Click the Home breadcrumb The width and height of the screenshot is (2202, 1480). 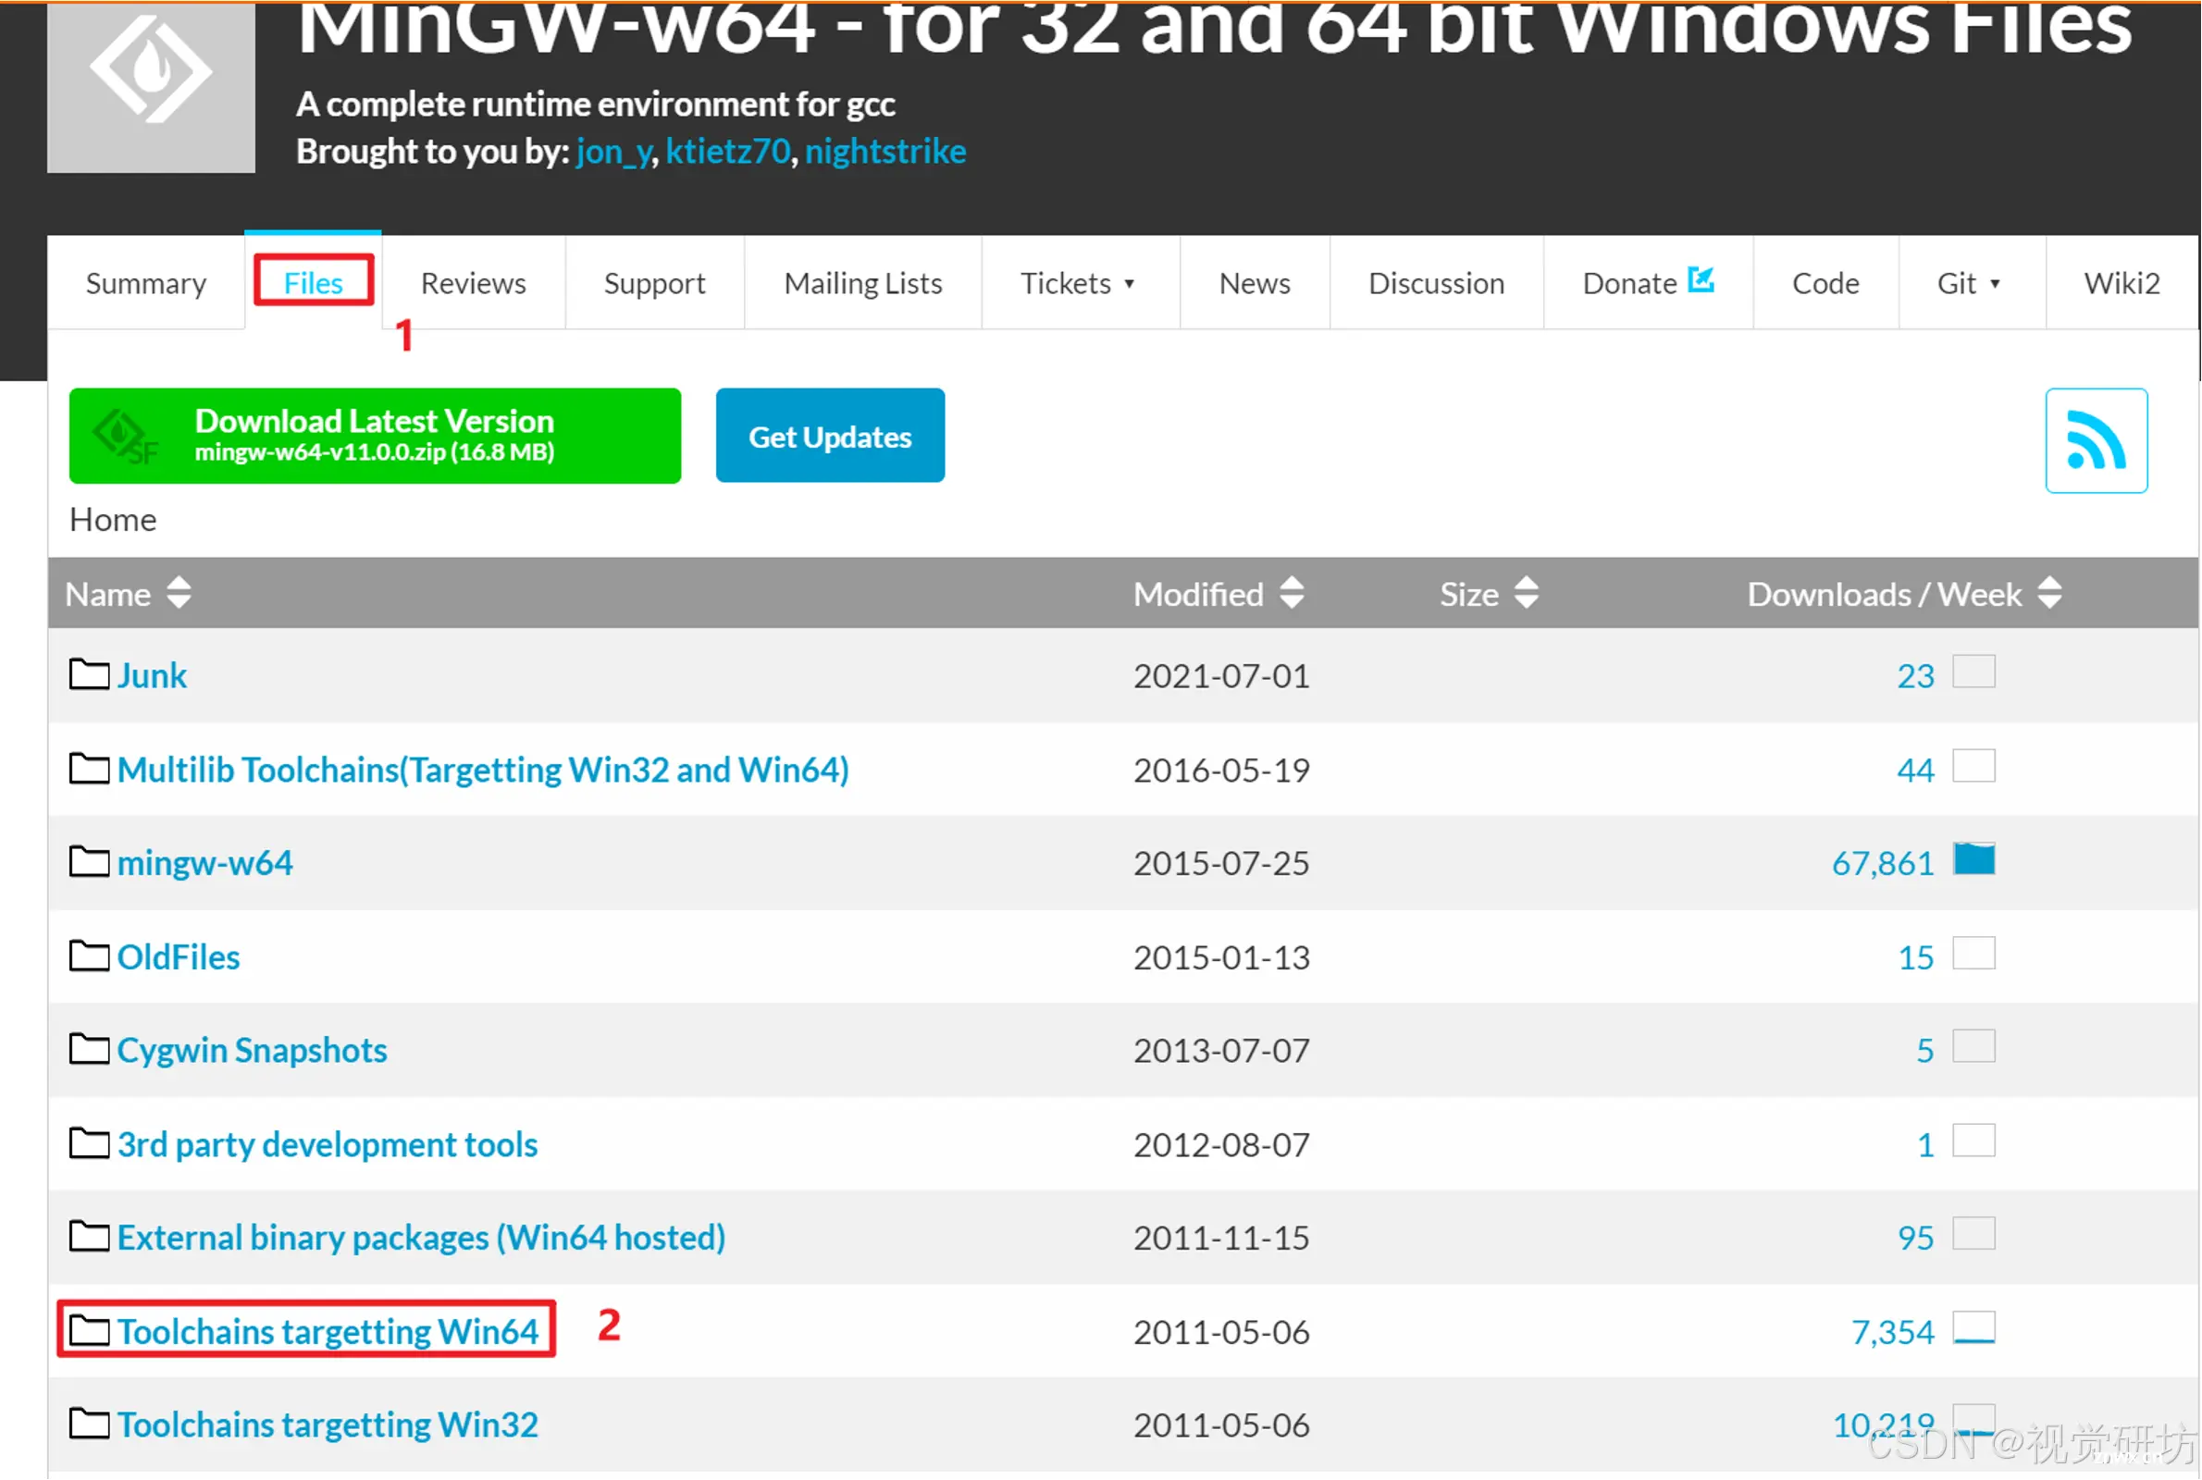click(x=113, y=520)
